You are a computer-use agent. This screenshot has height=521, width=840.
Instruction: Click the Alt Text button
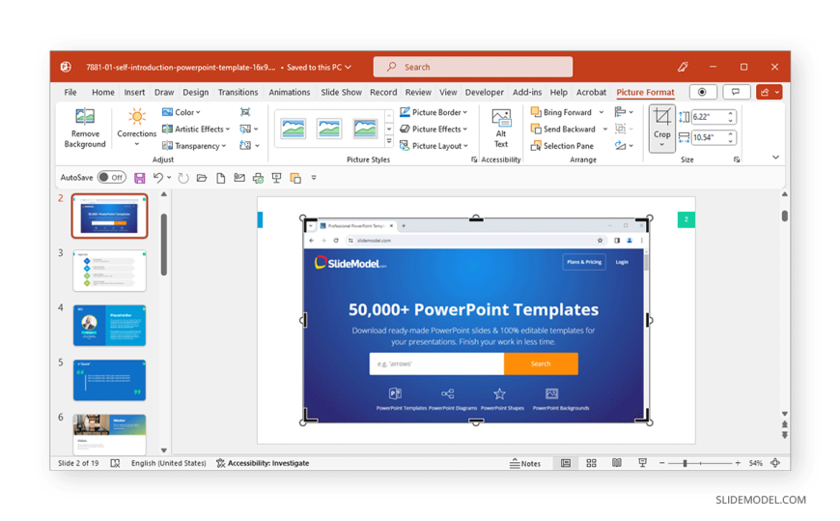[x=501, y=129]
